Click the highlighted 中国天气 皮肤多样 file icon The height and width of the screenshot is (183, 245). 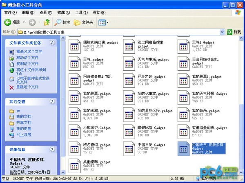[183, 149]
